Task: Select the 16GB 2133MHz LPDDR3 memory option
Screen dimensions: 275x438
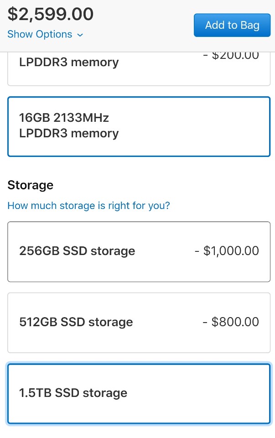Action: 139,126
